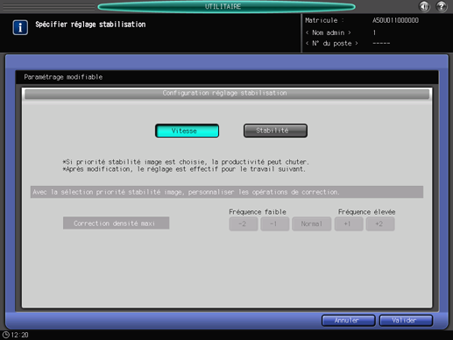This screenshot has width=453, height=340.
Task: Click the note starting '*Si priorité stabilité'
Action: (186, 162)
